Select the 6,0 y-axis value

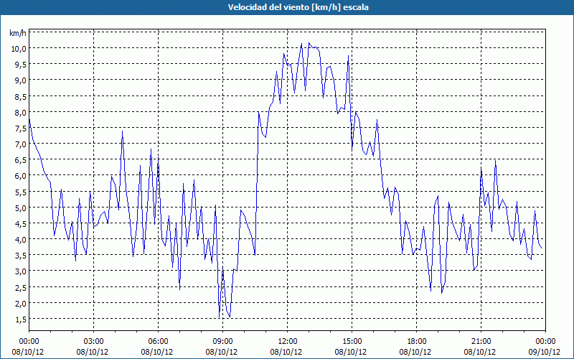[x=19, y=176]
